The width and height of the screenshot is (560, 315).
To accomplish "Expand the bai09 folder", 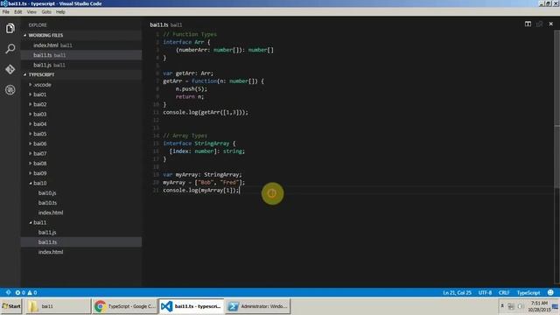I will 81,173.
